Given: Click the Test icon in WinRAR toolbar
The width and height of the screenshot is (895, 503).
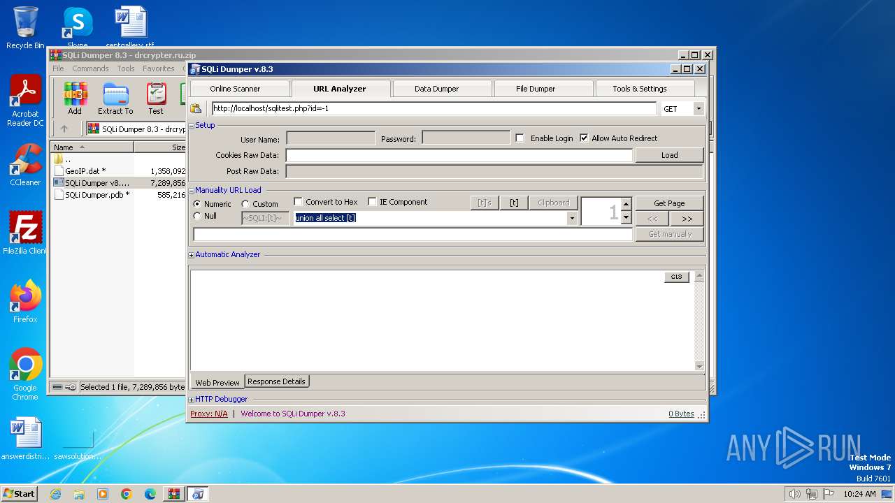Looking at the screenshot, I should (x=156, y=99).
